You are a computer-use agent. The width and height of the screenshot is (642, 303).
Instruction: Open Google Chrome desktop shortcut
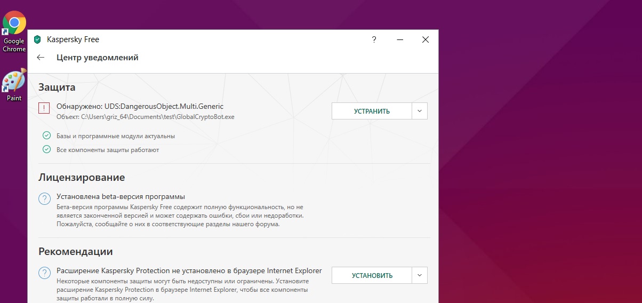tap(14, 31)
